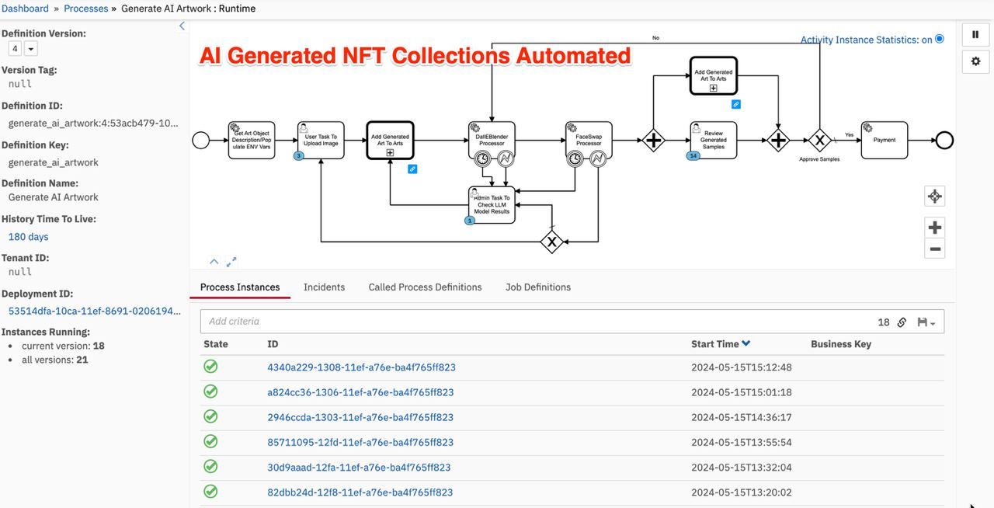Expand the lower Add Generated Art To Arts sub-process
The height and width of the screenshot is (508, 994).
[390, 152]
